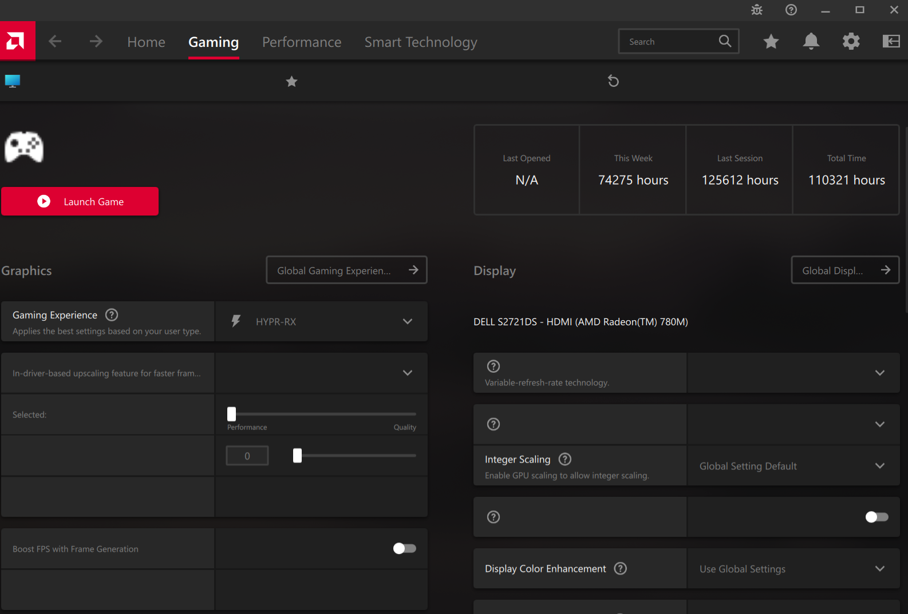Click the search magnifier icon

pos(725,41)
